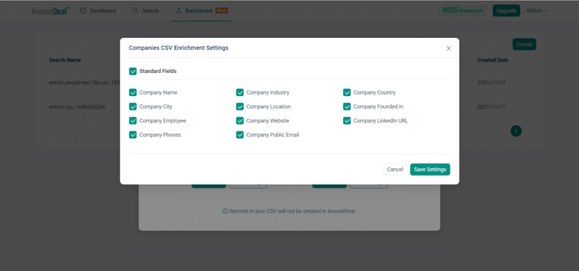Toggle the Company Location checkbox
579x271 pixels.
(240, 106)
